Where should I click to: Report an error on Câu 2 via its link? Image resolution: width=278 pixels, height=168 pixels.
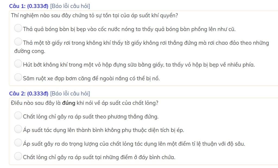click(70, 94)
